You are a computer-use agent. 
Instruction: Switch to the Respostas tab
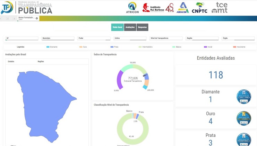coord(142,27)
